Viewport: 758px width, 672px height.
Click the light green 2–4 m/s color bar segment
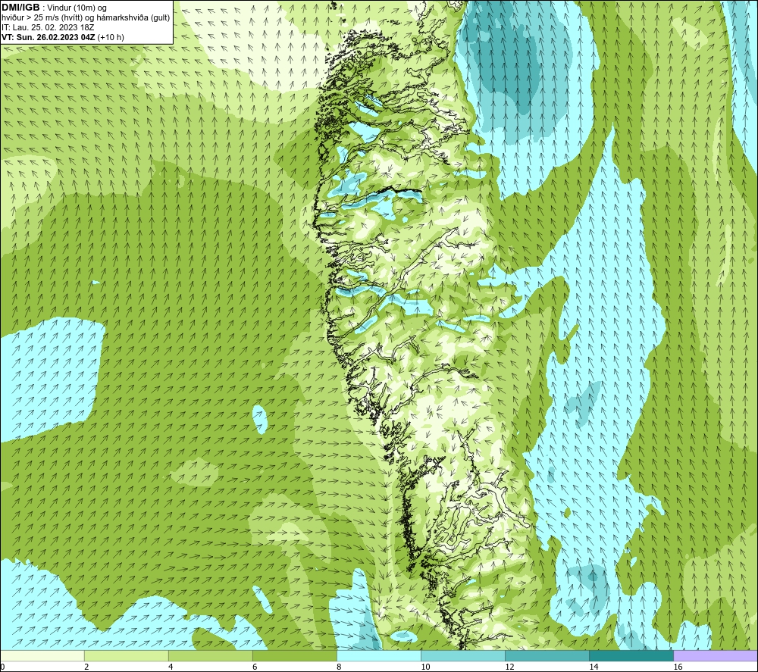click(127, 655)
